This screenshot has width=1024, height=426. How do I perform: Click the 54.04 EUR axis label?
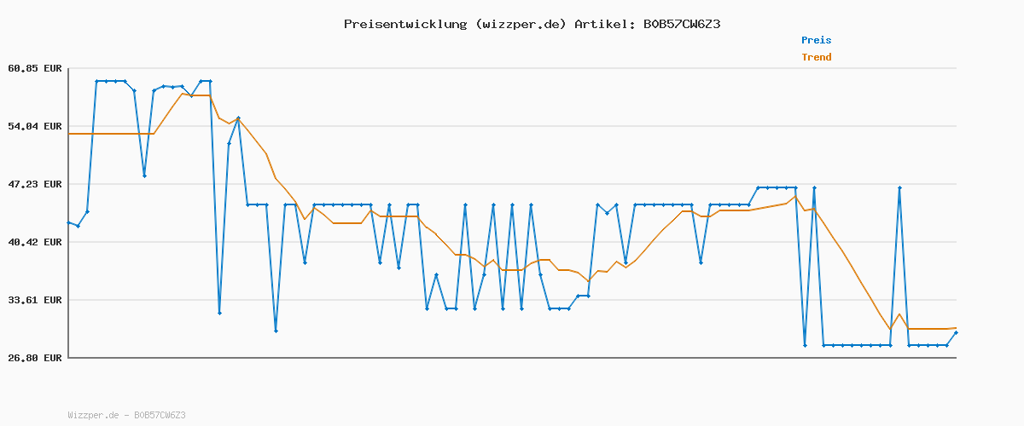pyautogui.click(x=34, y=126)
